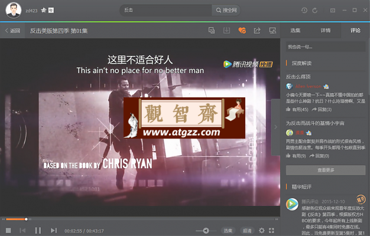Click 回复(0) reply link
The width and height of the screenshot is (370, 236).
319,156
